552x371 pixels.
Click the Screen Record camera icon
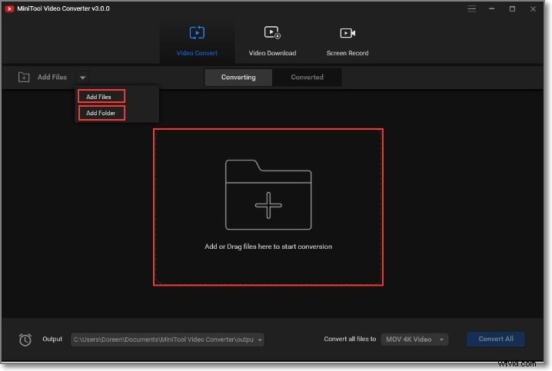click(347, 33)
